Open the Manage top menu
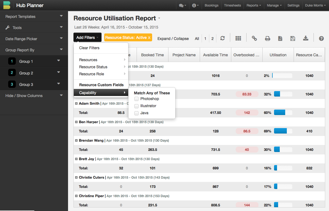 [x=274, y=5]
